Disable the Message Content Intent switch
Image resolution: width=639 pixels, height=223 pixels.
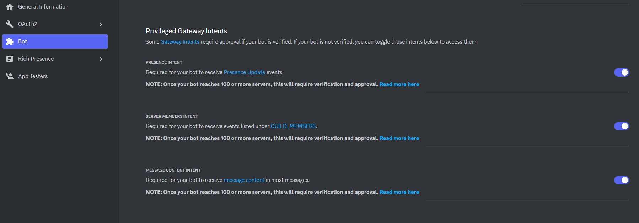621,180
